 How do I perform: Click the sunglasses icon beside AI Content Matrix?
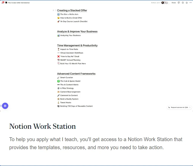coord(58,85)
